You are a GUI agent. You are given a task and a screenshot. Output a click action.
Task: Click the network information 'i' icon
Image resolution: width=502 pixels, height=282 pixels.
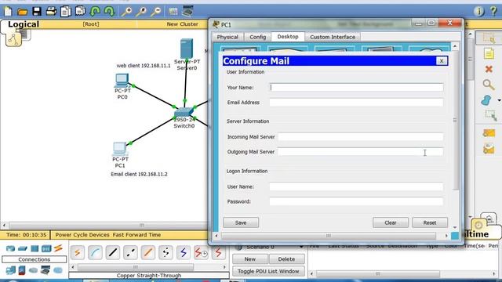(479, 12)
